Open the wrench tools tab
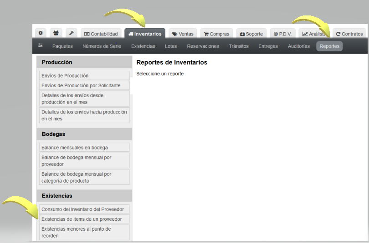Image resolution: width=369 pixels, height=243 pixels. (72, 33)
